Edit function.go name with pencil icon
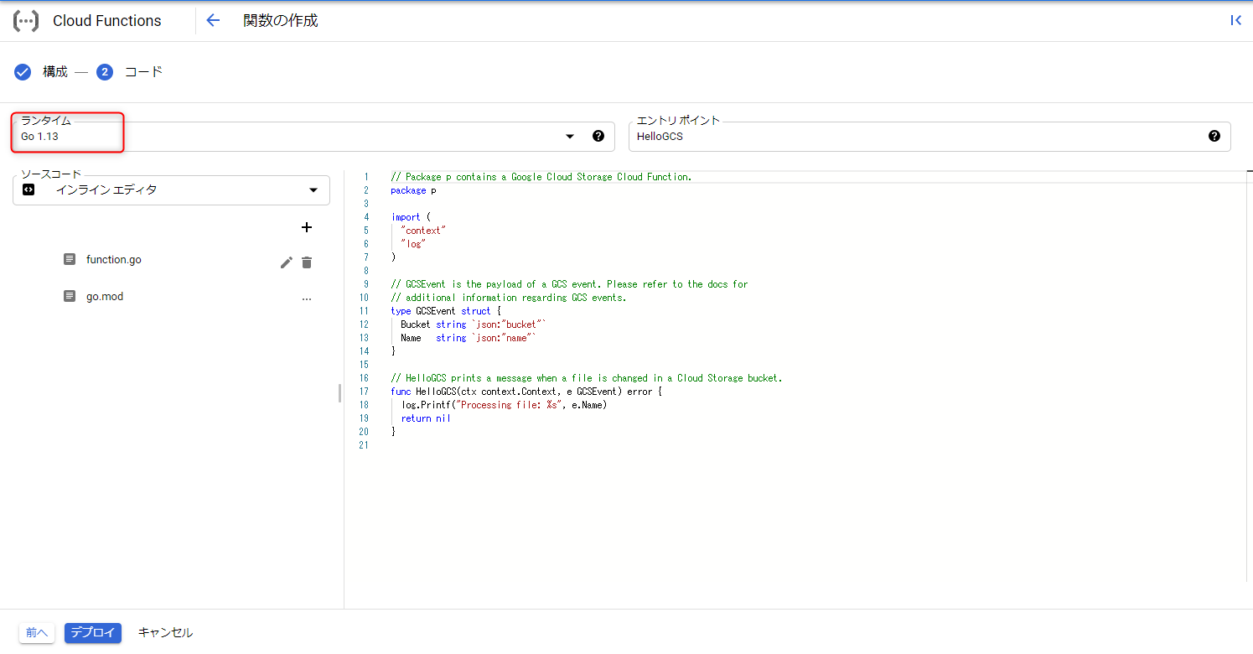 tap(287, 262)
